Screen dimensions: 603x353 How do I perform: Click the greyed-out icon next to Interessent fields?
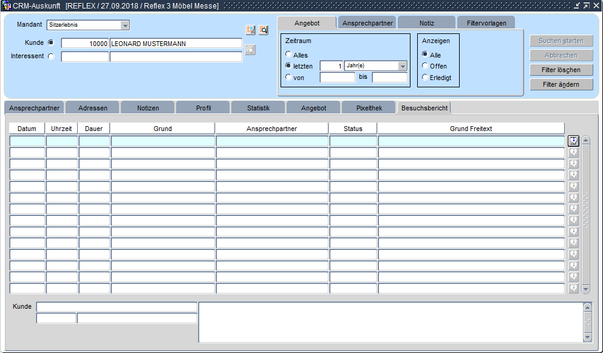pyautogui.click(x=250, y=50)
